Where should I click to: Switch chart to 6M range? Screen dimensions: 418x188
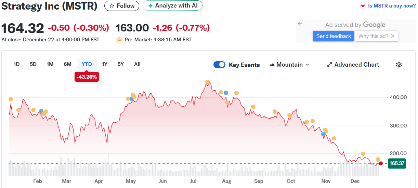point(67,64)
